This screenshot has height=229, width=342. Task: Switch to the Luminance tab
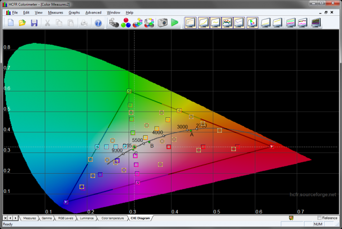(87, 218)
